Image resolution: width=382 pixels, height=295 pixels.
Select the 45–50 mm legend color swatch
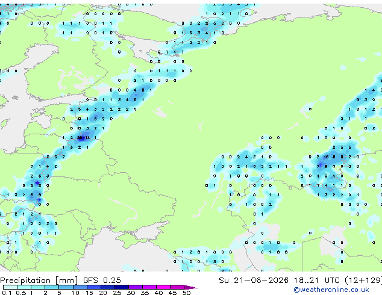(x=177, y=287)
